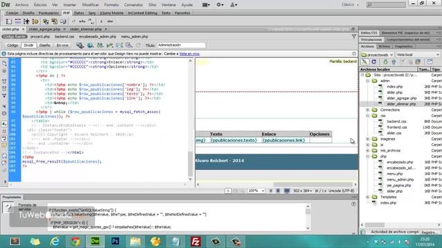
Task: Open the window size 502 x 384 dropdown
Action: [x=302, y=191]
